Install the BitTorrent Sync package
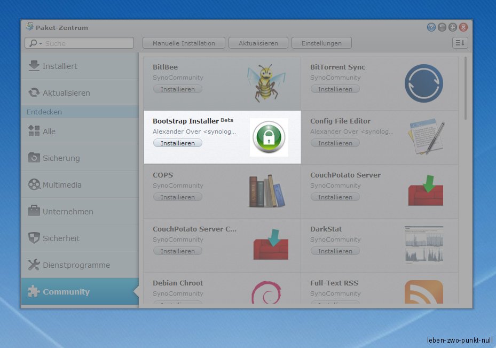 [335, 89]
